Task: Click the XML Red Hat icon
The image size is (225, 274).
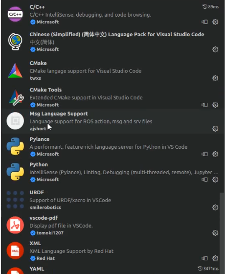Action: [x=15, y=251]
